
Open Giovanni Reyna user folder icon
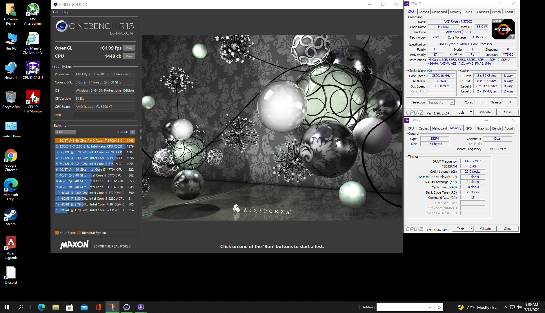(11, 14)
